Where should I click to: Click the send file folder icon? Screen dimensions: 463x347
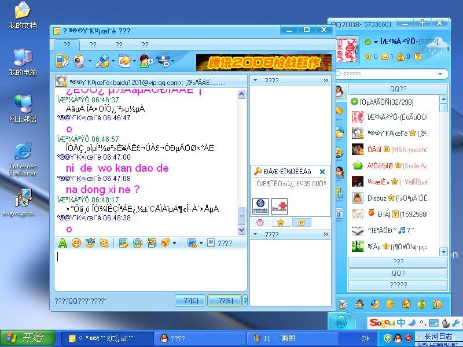(x=124, y=61)
